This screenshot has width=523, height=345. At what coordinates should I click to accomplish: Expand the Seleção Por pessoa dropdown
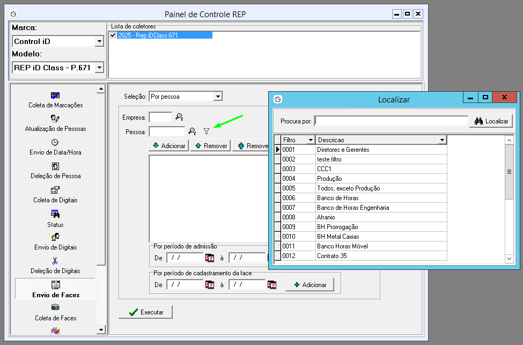coord(217,97)
